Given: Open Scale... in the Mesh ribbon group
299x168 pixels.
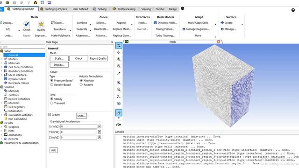Looking at the screenshot, I should click(x=57, y=23).
